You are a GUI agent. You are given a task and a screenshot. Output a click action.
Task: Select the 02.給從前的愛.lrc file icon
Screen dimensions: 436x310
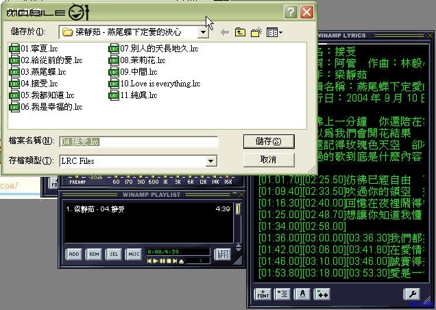(14, 60)
